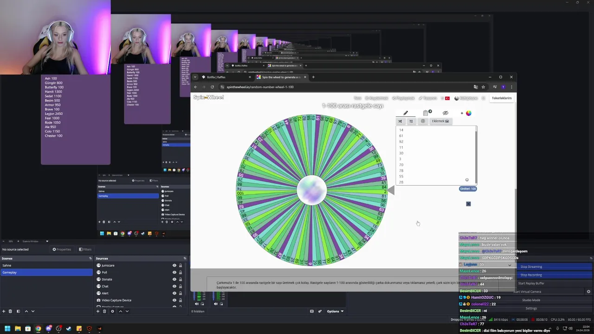The height and width of the screenshot is (334, 594).
Task: Pop out the Scenes dock
Action: coord(90,258)
